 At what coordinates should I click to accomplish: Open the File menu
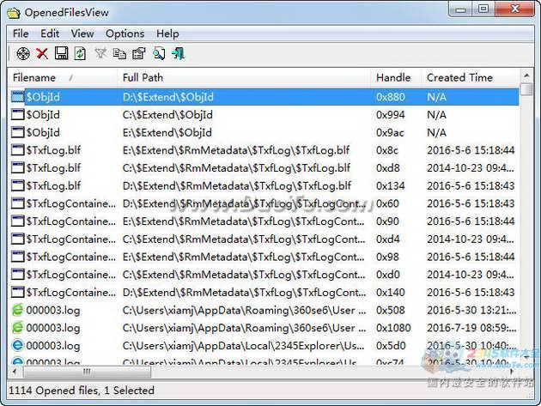[21, 33]
